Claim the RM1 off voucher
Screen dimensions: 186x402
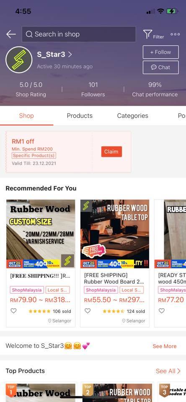point(111,152)
